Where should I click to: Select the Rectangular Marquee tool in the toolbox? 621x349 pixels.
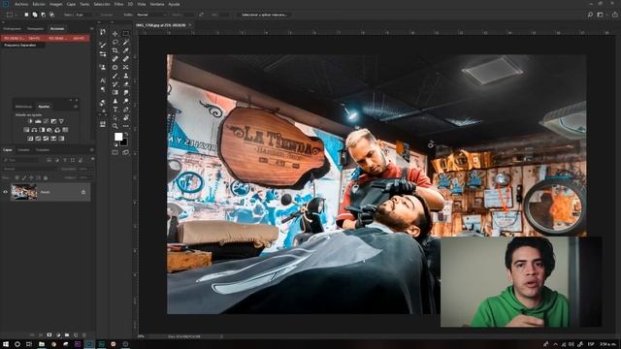pos(125,34)
